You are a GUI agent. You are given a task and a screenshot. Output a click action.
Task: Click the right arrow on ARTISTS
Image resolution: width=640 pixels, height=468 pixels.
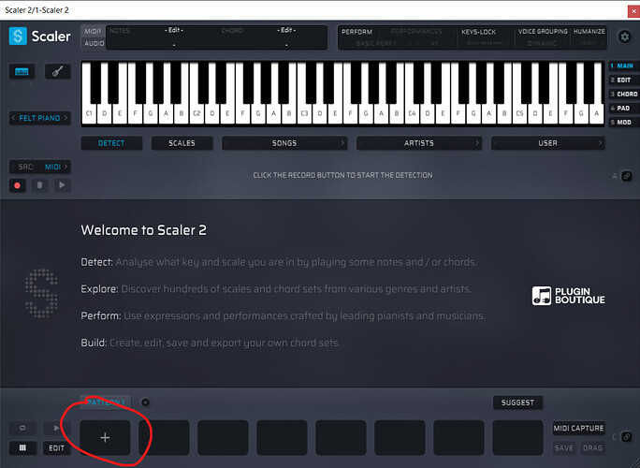click(x=477, y=143)
